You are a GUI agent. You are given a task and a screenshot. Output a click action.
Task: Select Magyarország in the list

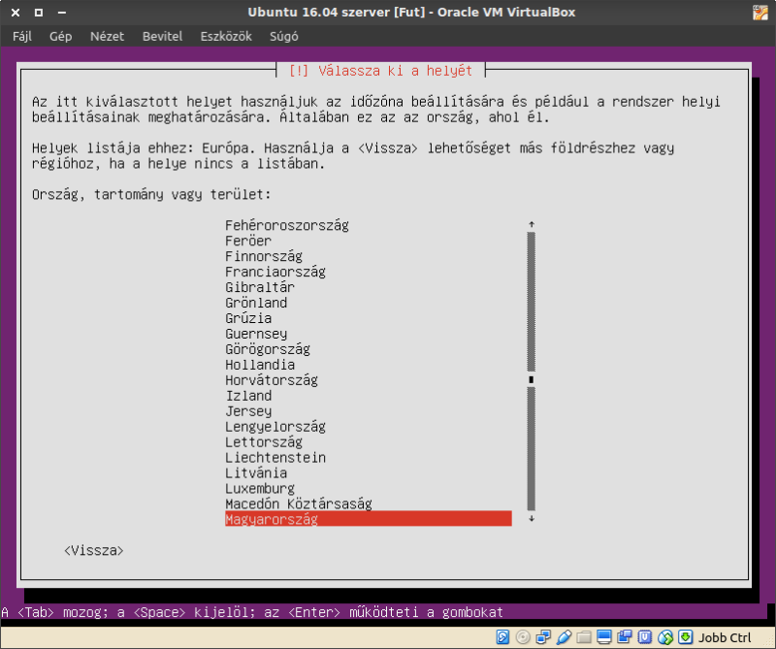tap(369, 519)
